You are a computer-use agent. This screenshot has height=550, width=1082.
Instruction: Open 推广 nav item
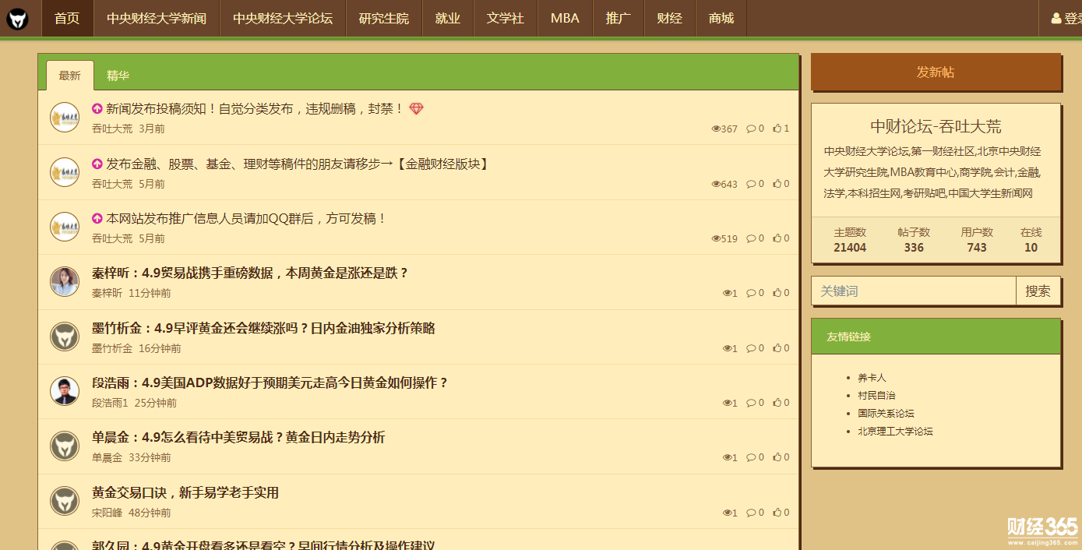pos(619,18)
